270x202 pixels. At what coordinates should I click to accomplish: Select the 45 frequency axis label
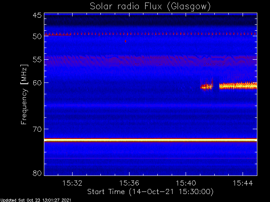click(x=37, y=16)
